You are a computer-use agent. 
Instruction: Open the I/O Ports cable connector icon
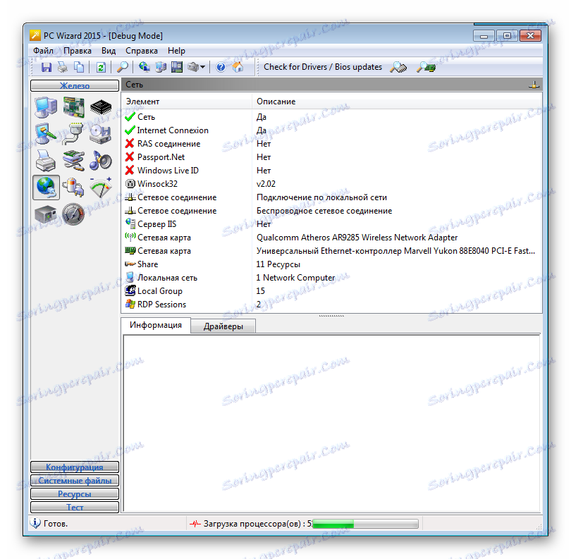[x=73, y=134]
